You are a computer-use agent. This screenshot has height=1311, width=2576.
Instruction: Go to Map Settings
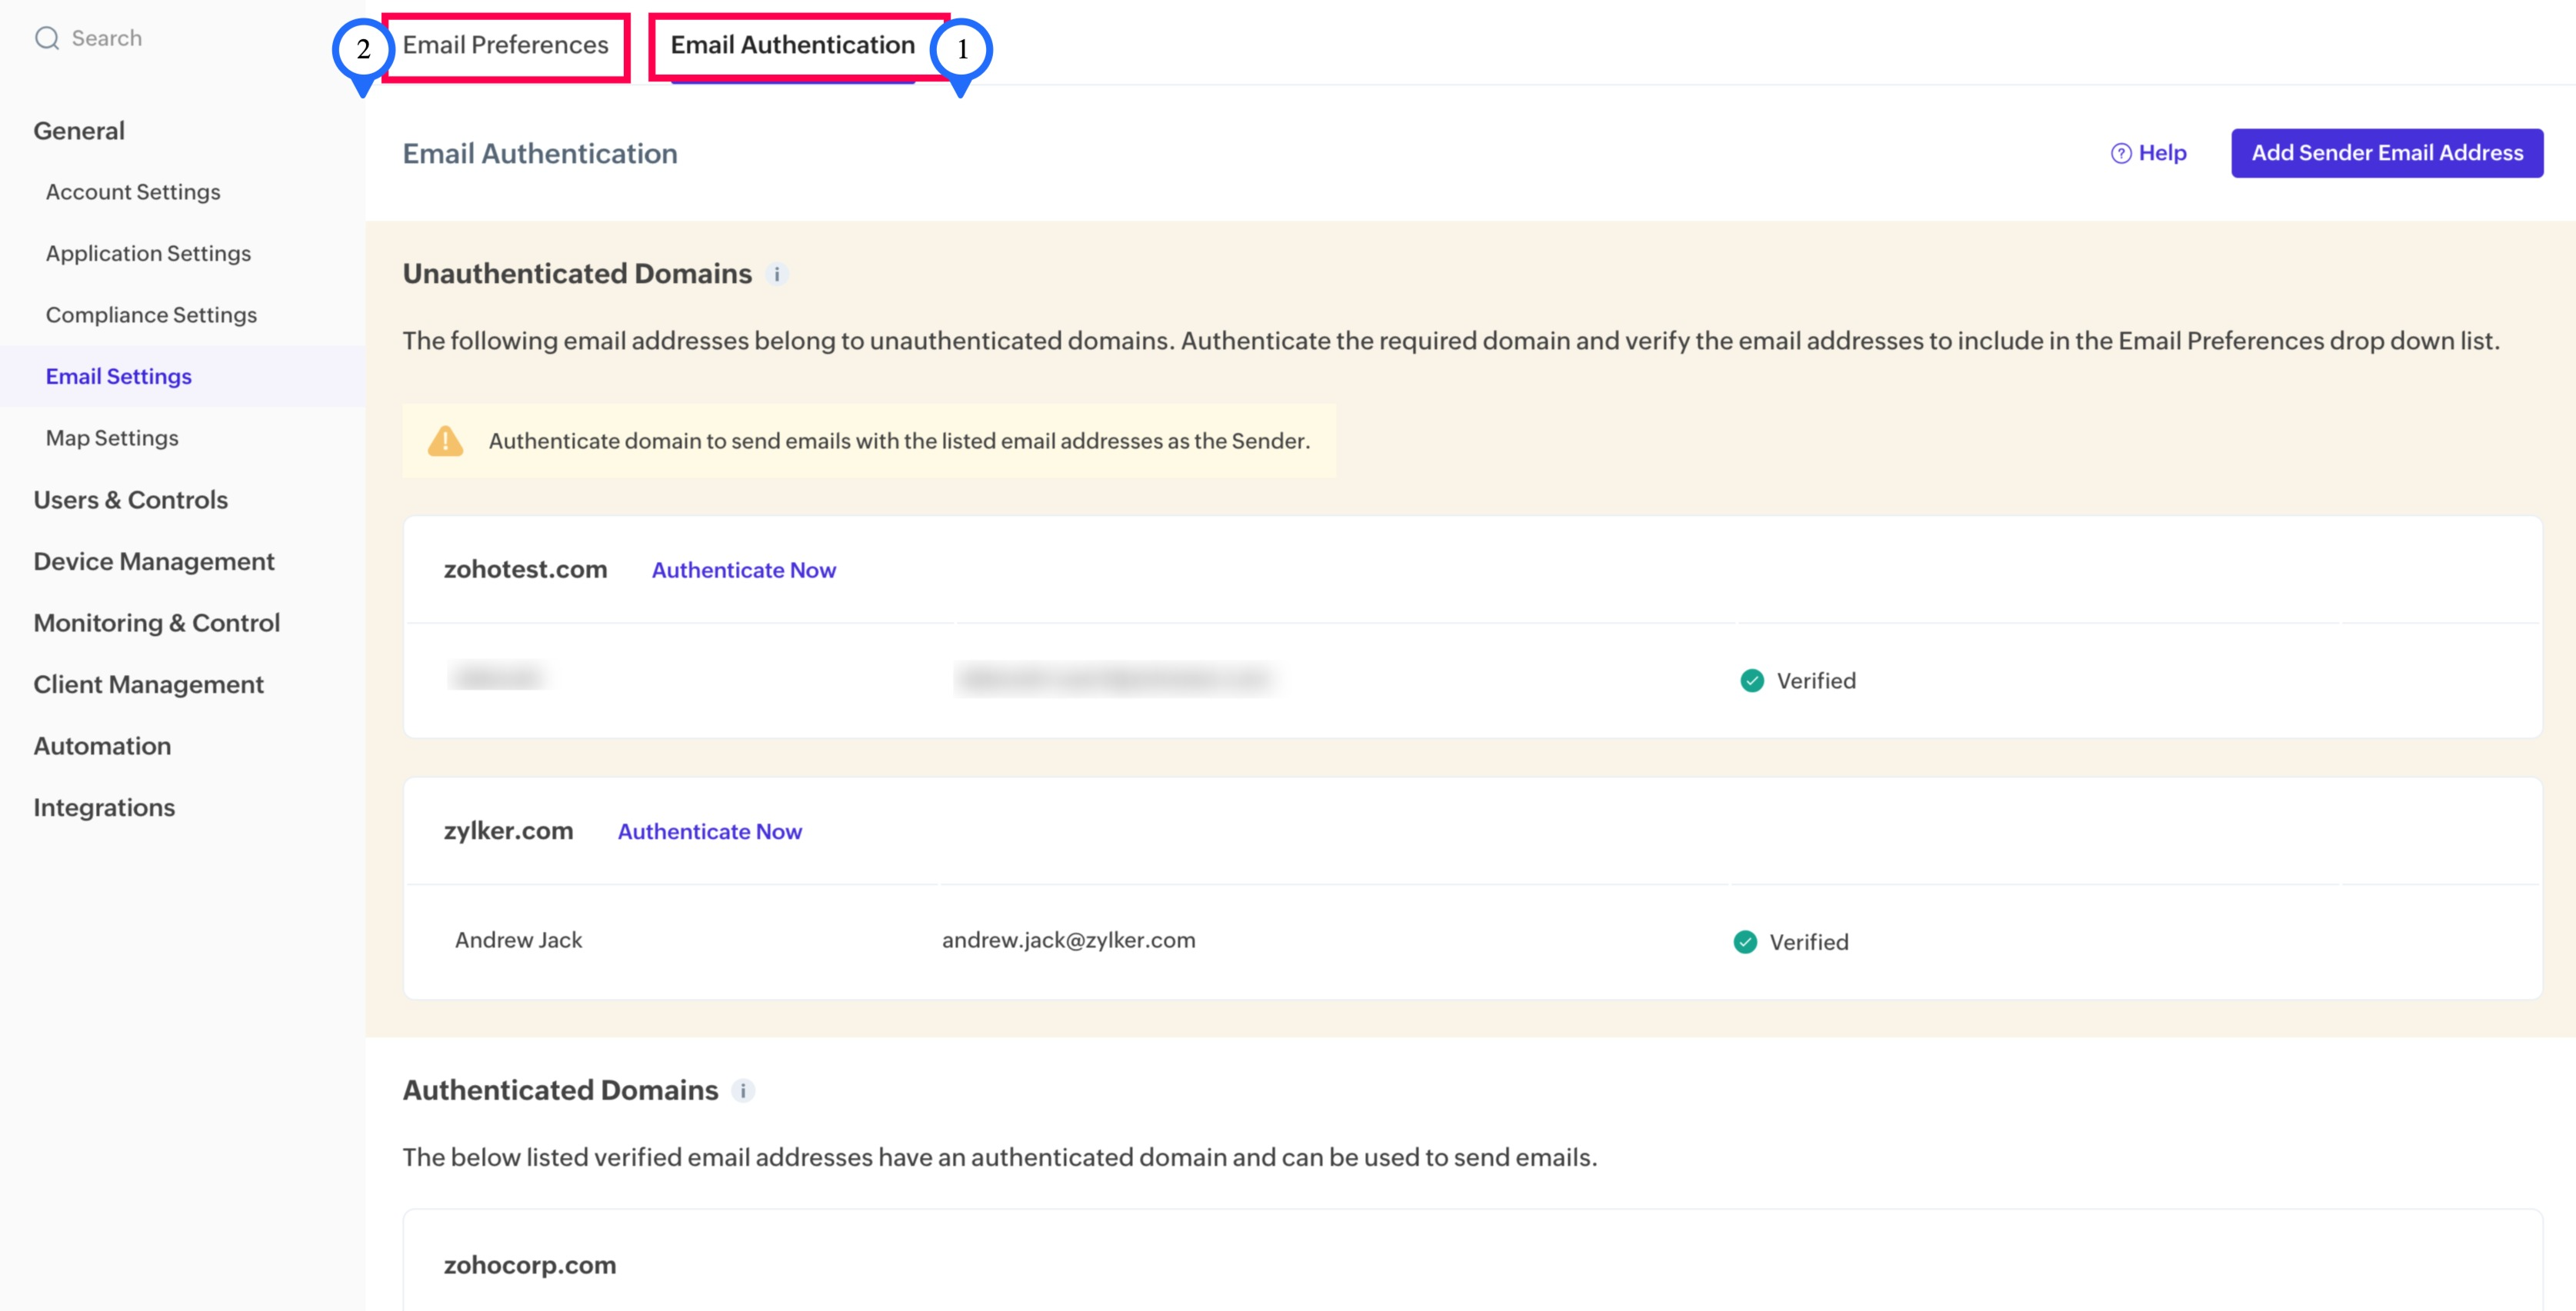click(x=112, y=438)
